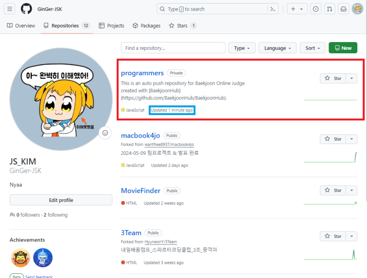Open the 2 following link

click(x=56, y=215)
